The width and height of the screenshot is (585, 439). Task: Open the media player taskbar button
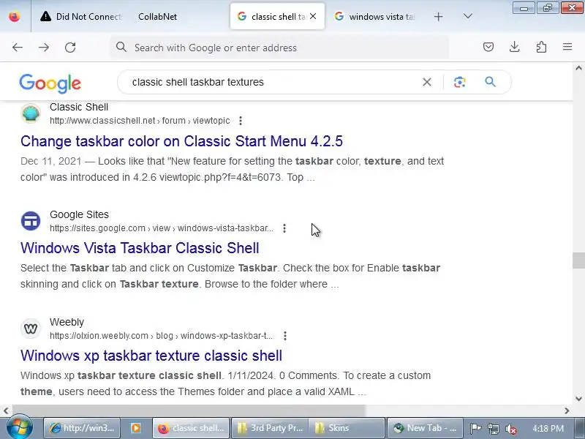coord(136,428)
